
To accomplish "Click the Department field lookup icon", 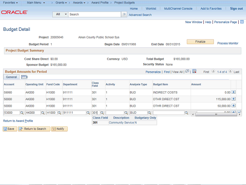I will pos(88,113).
